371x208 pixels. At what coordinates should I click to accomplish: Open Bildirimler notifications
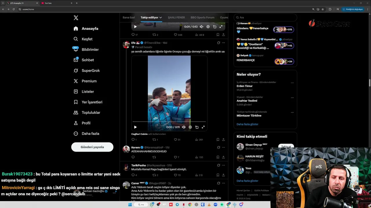[86, 49]
